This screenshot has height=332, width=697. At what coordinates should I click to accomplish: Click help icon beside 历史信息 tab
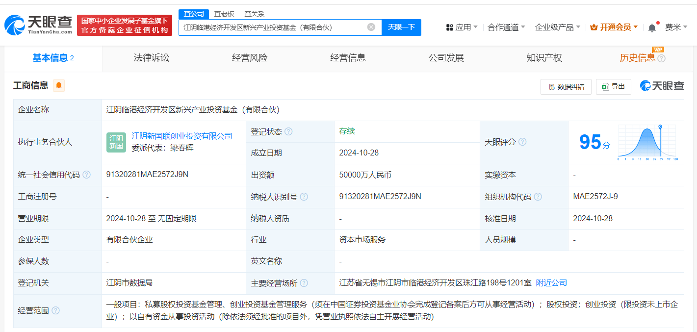(x=661, y=58)
